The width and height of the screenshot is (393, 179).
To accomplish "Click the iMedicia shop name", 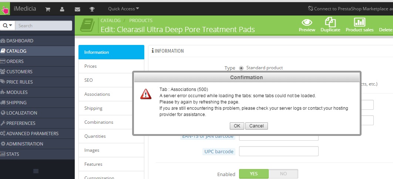I will [x=25, y=9].
